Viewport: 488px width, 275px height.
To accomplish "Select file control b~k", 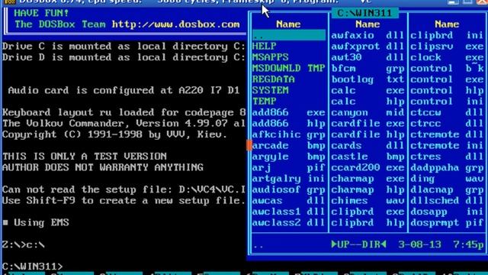I will [447, 68].
